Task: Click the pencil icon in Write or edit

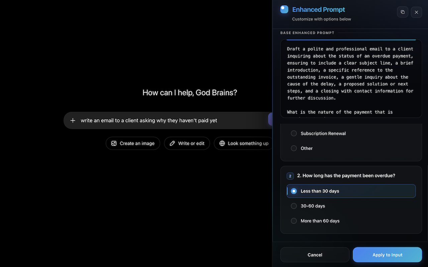Action: coord(172,144)
